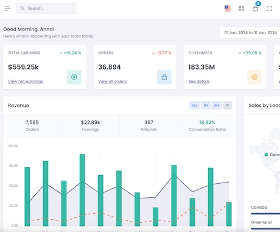This screenshot has height=232, width=280.
Task: Click the orange customers user icon
Action: [254, 77]
